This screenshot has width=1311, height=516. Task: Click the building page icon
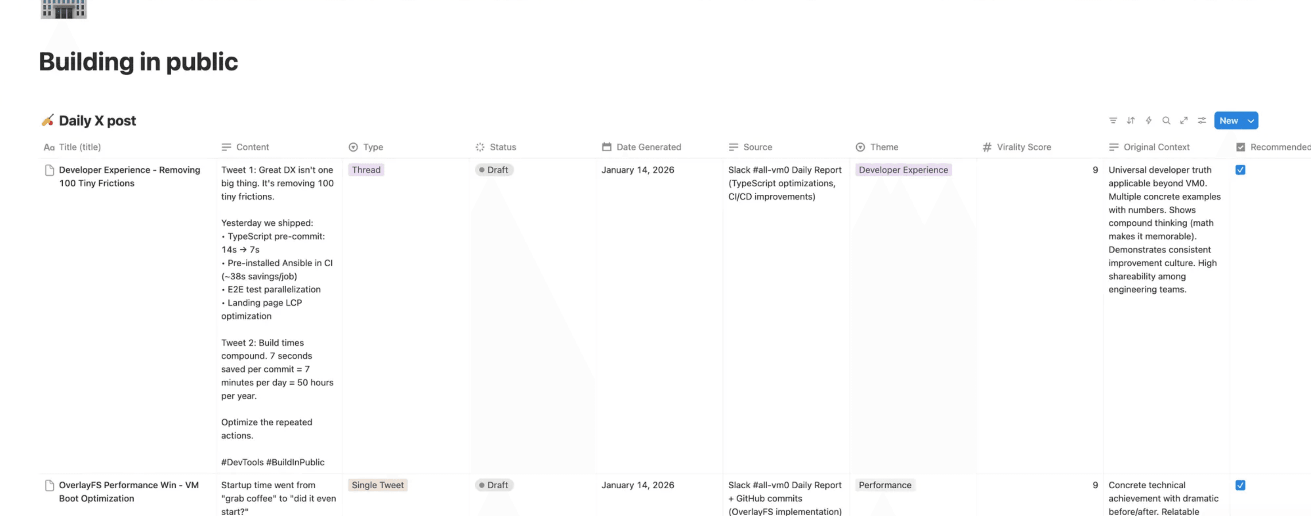point(63,9)
